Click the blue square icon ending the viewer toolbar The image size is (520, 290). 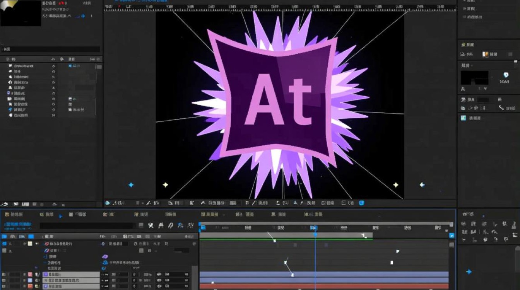click(361, 203)
